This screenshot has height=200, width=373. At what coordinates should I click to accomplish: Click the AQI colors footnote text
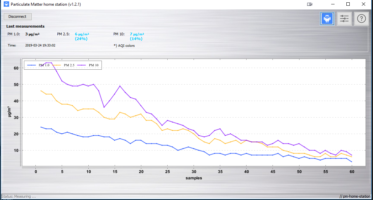point(124,45)
